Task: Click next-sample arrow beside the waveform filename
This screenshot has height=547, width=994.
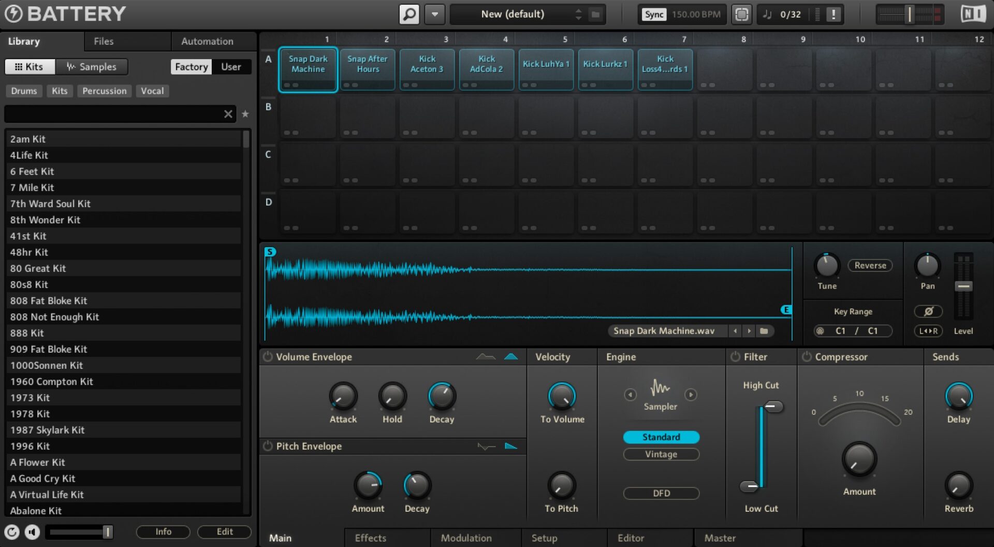Action: click(x=750, y=330)
